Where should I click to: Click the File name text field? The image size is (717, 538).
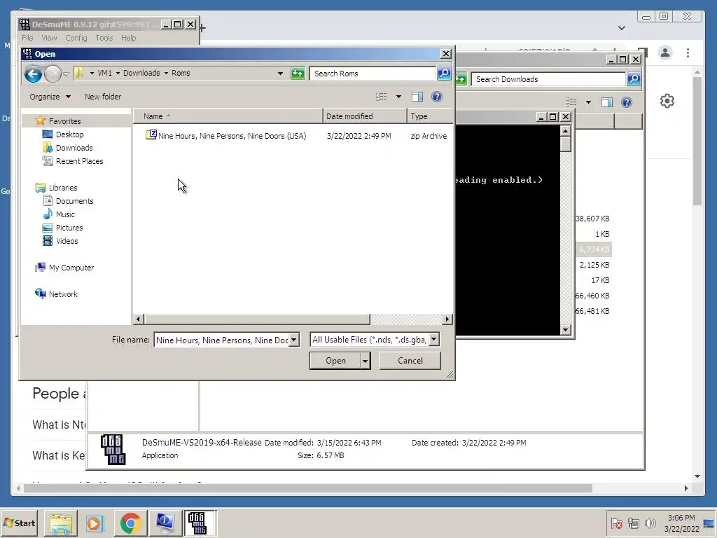coord(221,340)
